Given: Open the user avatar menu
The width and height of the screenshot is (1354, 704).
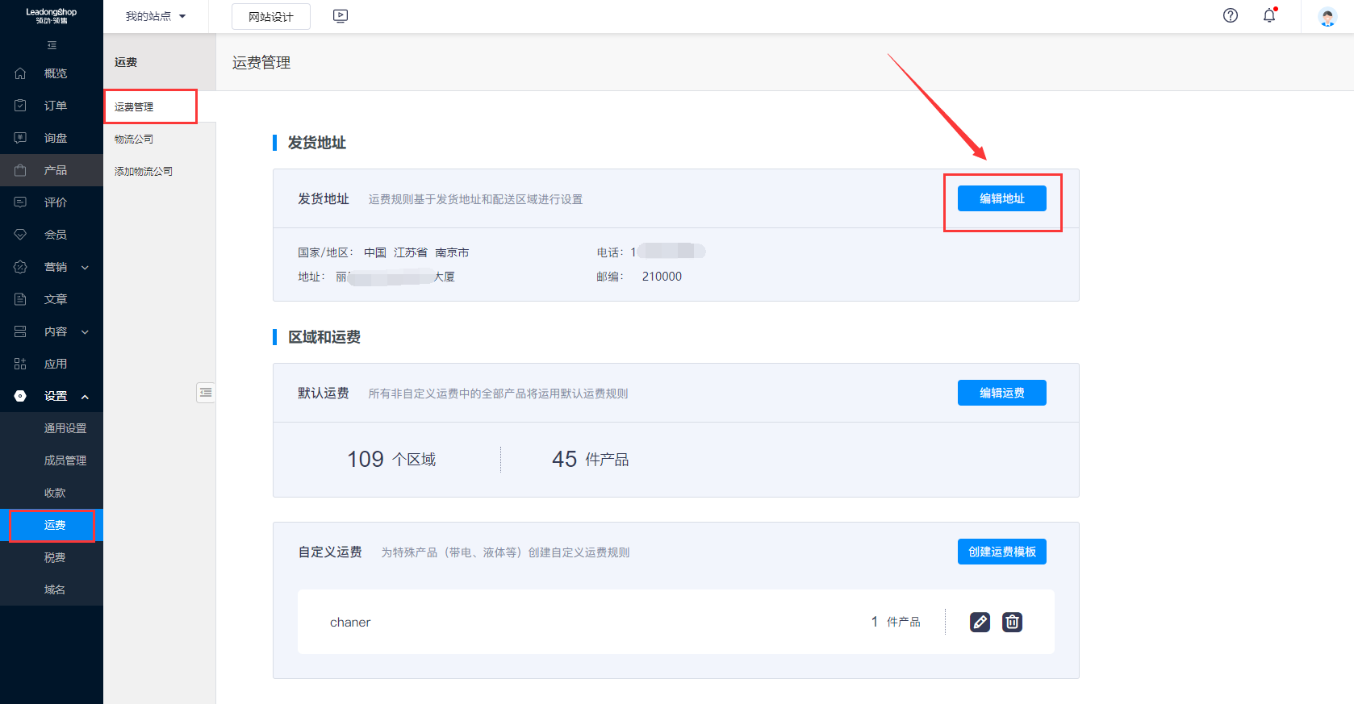Looking at the screenshot, I should click(x=1327, y=16).
